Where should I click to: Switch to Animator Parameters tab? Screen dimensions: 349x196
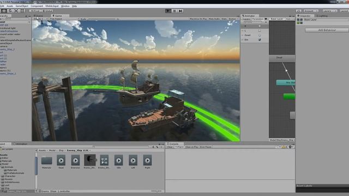pyautogui.click(x=258, y=19)
